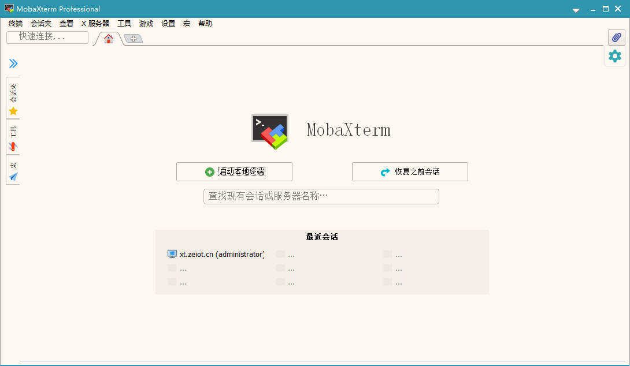Open the 会话夹 menu
The image size is (630, 366).
[41, 24]
